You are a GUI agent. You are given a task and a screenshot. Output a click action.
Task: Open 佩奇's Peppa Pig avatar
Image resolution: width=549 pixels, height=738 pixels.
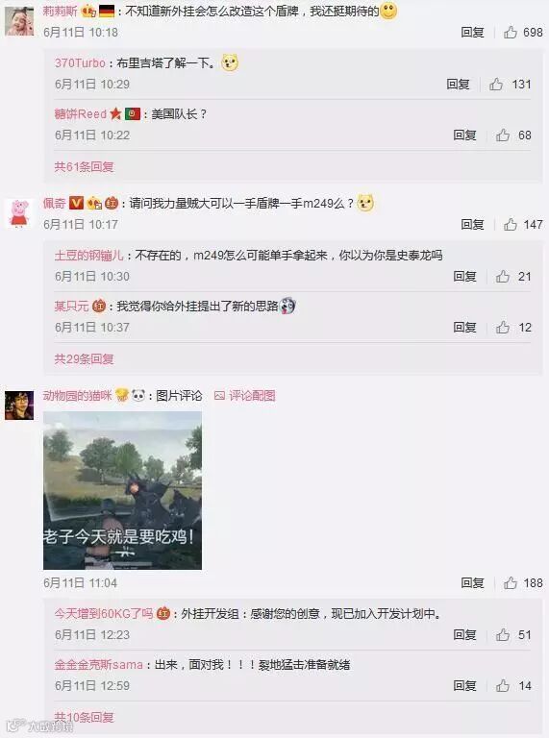click(x=19, y=213)
